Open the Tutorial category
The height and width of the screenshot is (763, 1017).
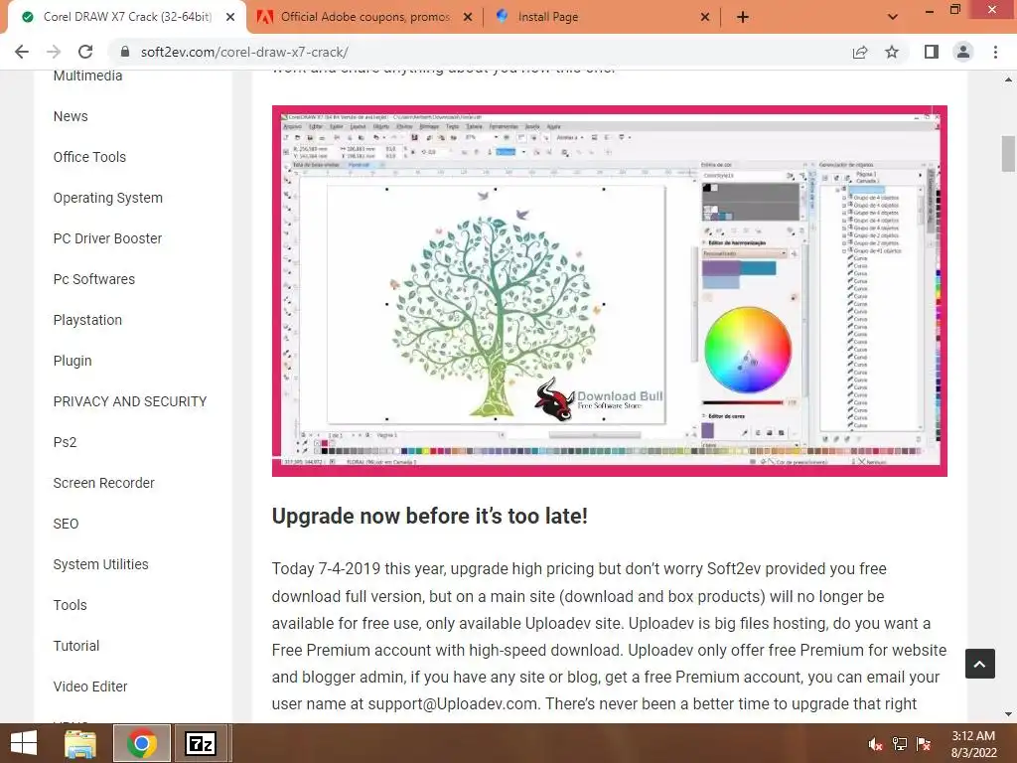pyautogui.click(x=75, y=646)
